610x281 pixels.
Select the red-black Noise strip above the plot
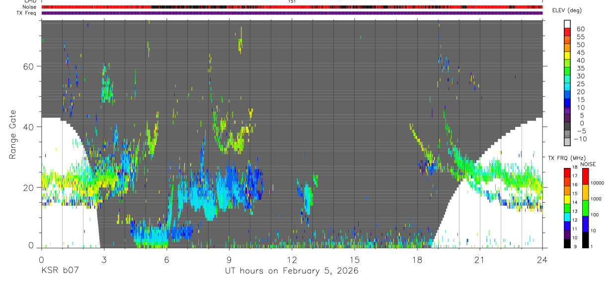292,7
